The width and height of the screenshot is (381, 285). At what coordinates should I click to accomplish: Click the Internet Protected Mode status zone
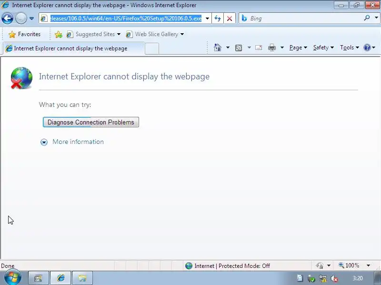[x=228, y=266]
